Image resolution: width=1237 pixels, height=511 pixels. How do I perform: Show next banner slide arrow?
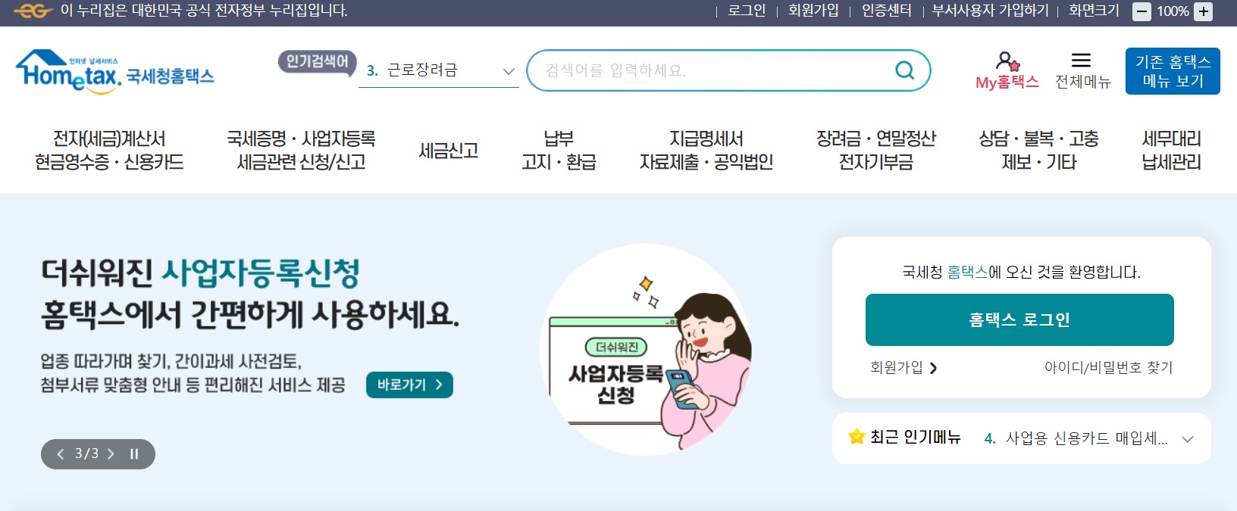(x=111, y=454)
